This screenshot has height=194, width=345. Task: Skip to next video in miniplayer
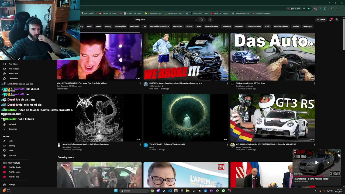[x=329, y=162]
